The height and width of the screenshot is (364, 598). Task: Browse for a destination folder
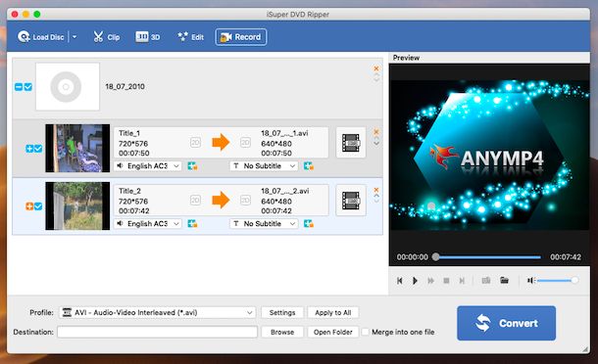pyautogui.click(x=282, y=332)
